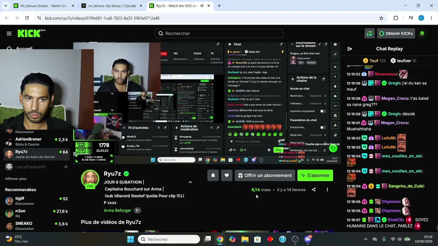Bookmark this page with the star
The width and height of the screenshot is (438, 246).
[x=381, y=18]
